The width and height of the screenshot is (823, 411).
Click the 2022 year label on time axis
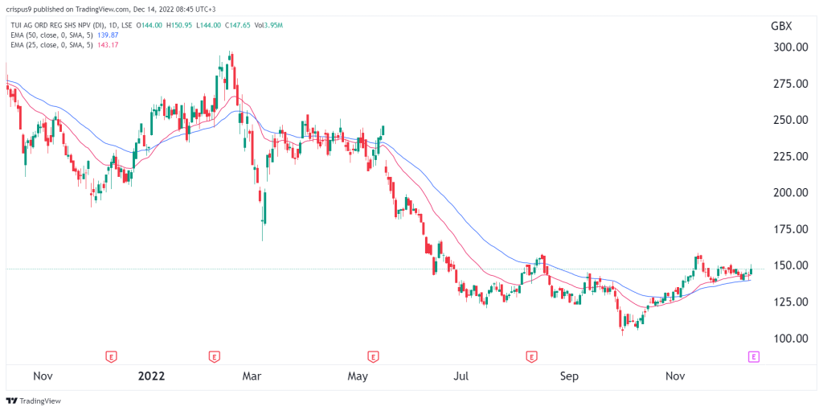[151, 377]
